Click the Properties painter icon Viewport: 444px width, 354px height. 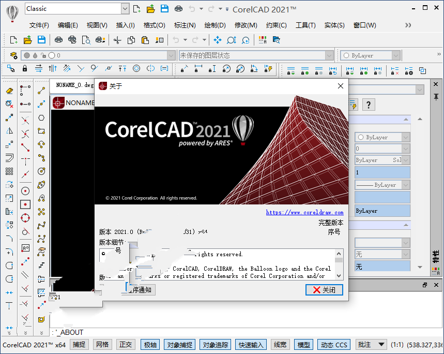[x=159, y=40]
